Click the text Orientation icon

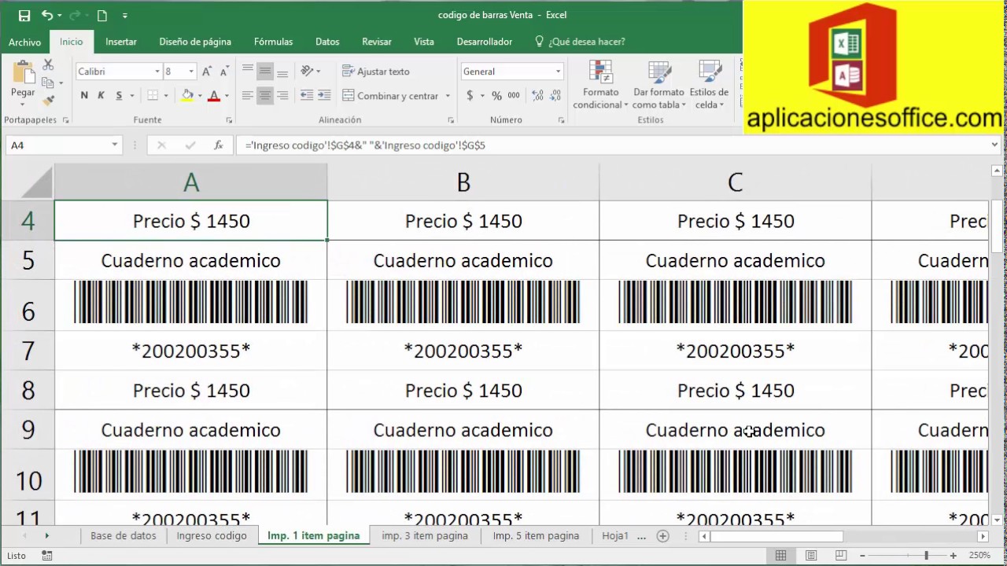(308, 71)
